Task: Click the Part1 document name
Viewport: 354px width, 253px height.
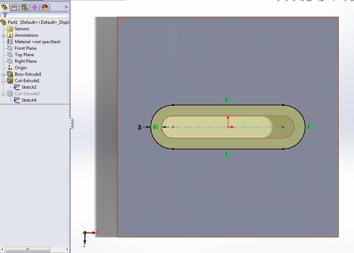Action: click(13, 22)
